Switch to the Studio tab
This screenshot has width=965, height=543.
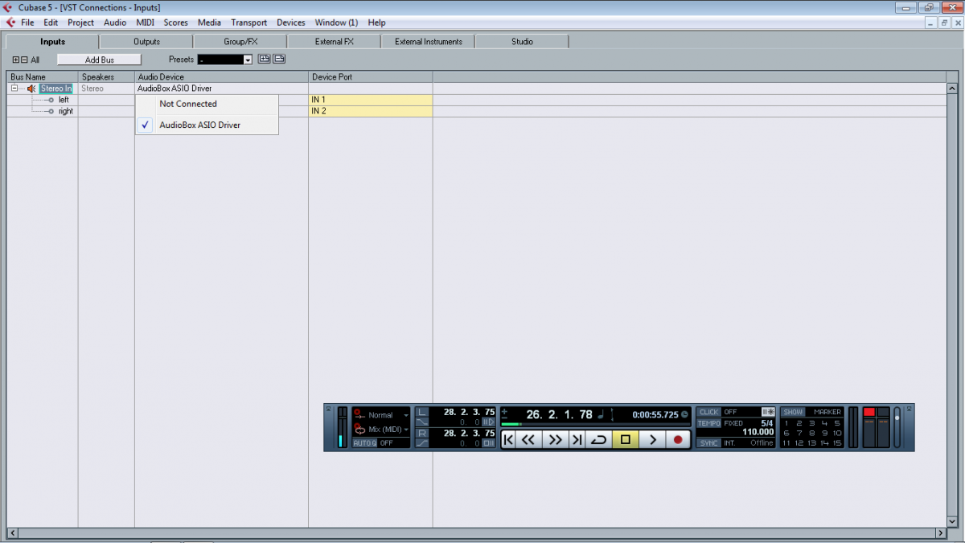pyautogui.click(x=522, y=41)
